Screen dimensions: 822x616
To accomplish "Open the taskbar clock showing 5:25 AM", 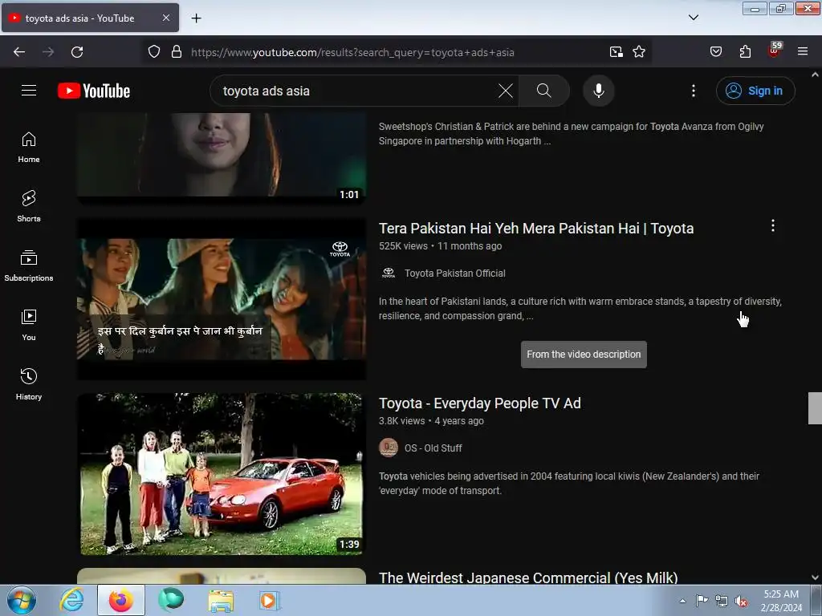I will [781, 600].
